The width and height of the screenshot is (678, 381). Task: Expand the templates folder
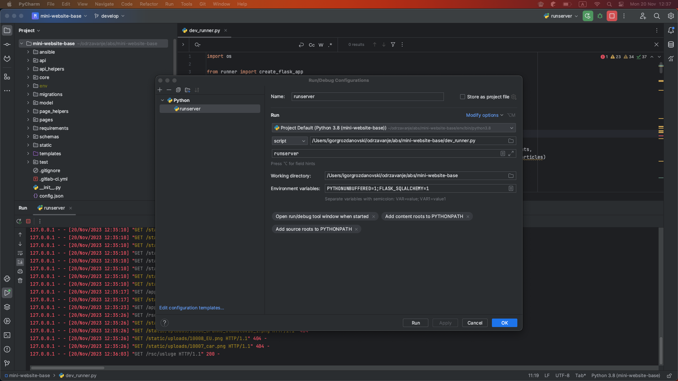pos(28,153)
